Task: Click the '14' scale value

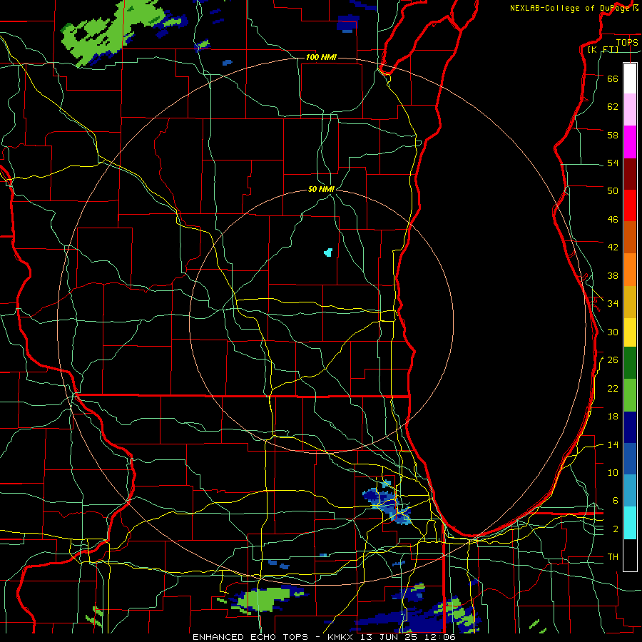Action: pyautogui.click(x=613, y=444)
